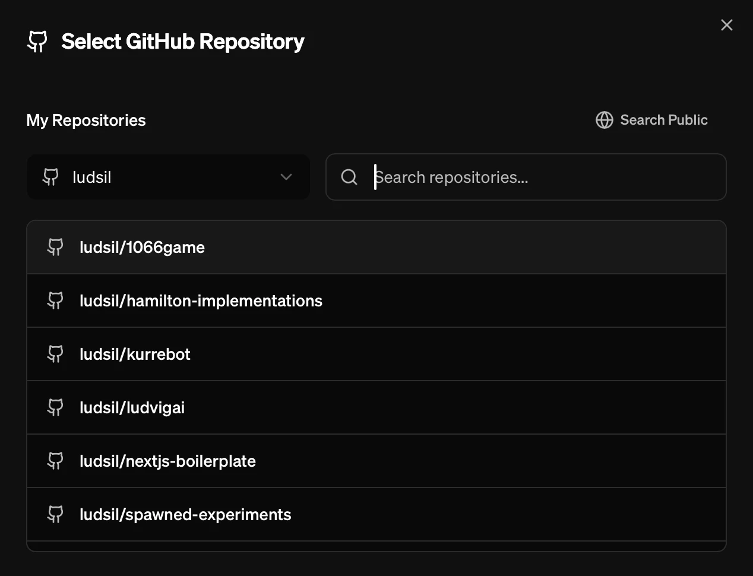Click the My Repositories heading

[86, 120]
